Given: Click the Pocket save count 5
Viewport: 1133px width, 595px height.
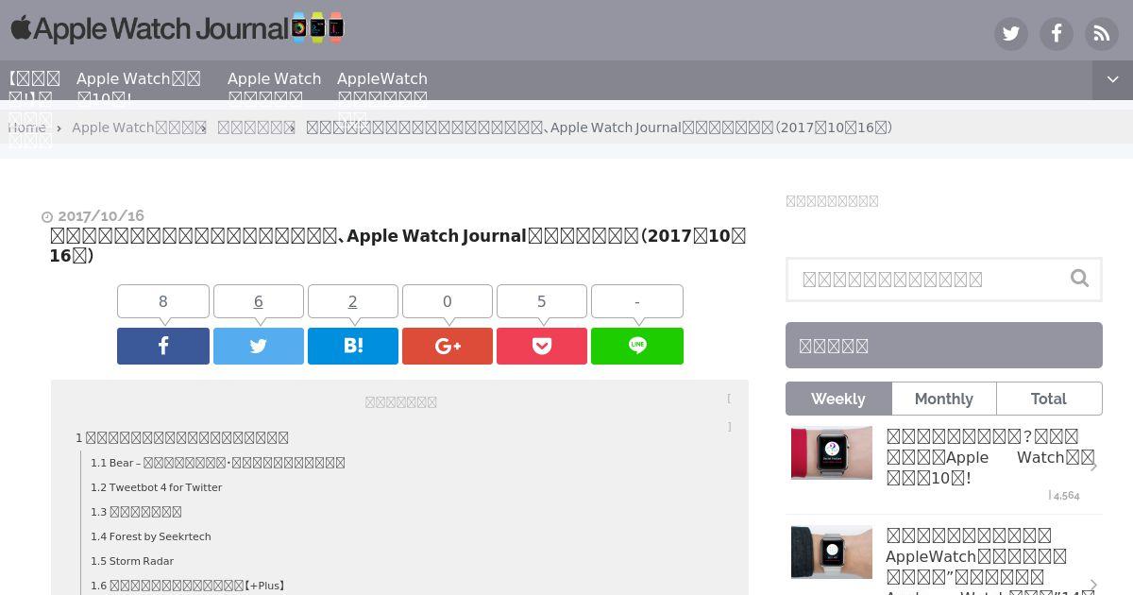Looking at the screenshot, I should (x=542, y=301).
